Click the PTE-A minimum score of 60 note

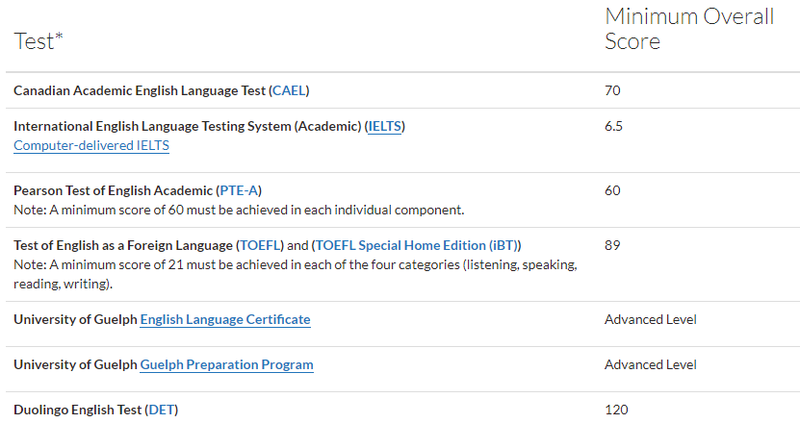(x=239, y=210)
